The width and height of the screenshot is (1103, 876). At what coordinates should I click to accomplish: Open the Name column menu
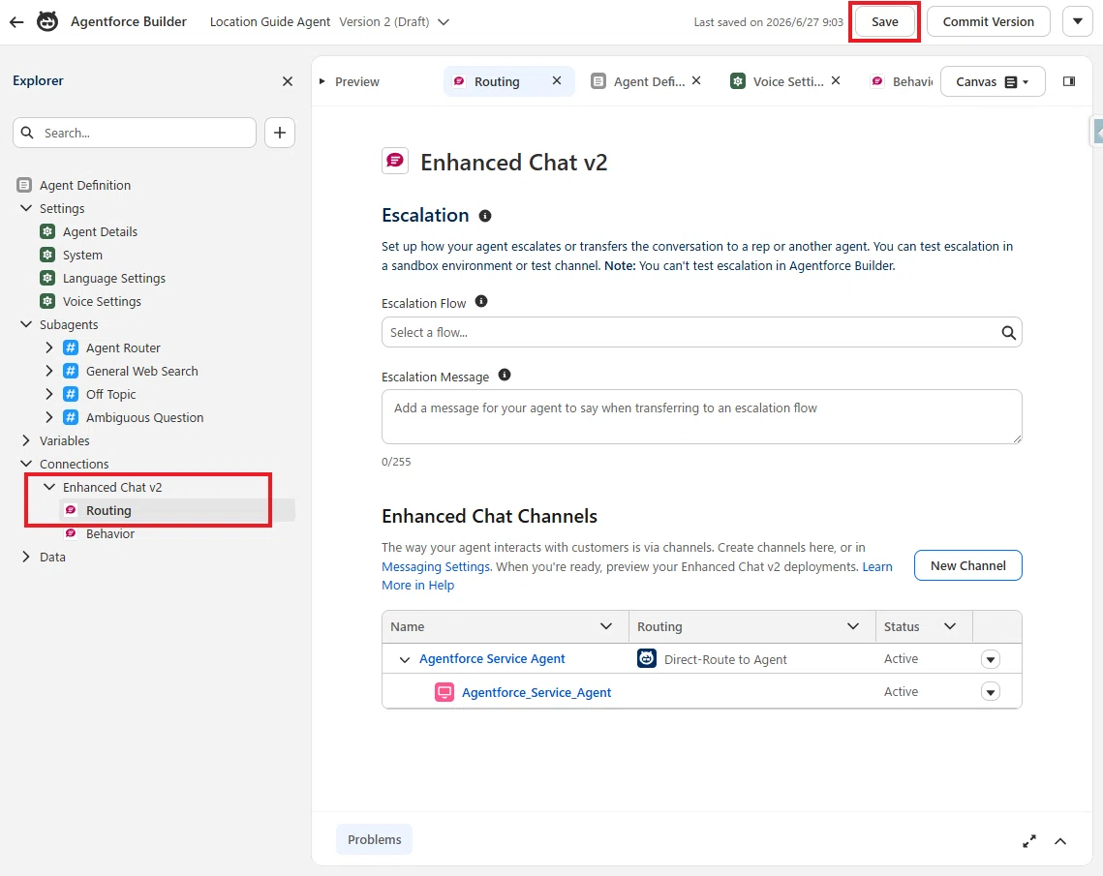(605, 626)
